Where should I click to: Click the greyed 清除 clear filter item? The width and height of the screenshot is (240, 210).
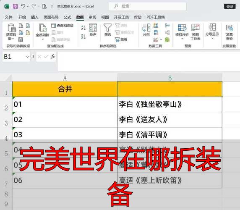click(121, 26)
